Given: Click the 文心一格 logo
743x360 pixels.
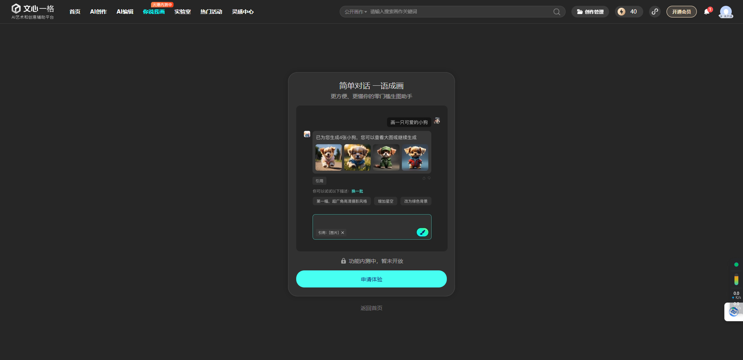Looking at the screenshot, I should (33, 11).
